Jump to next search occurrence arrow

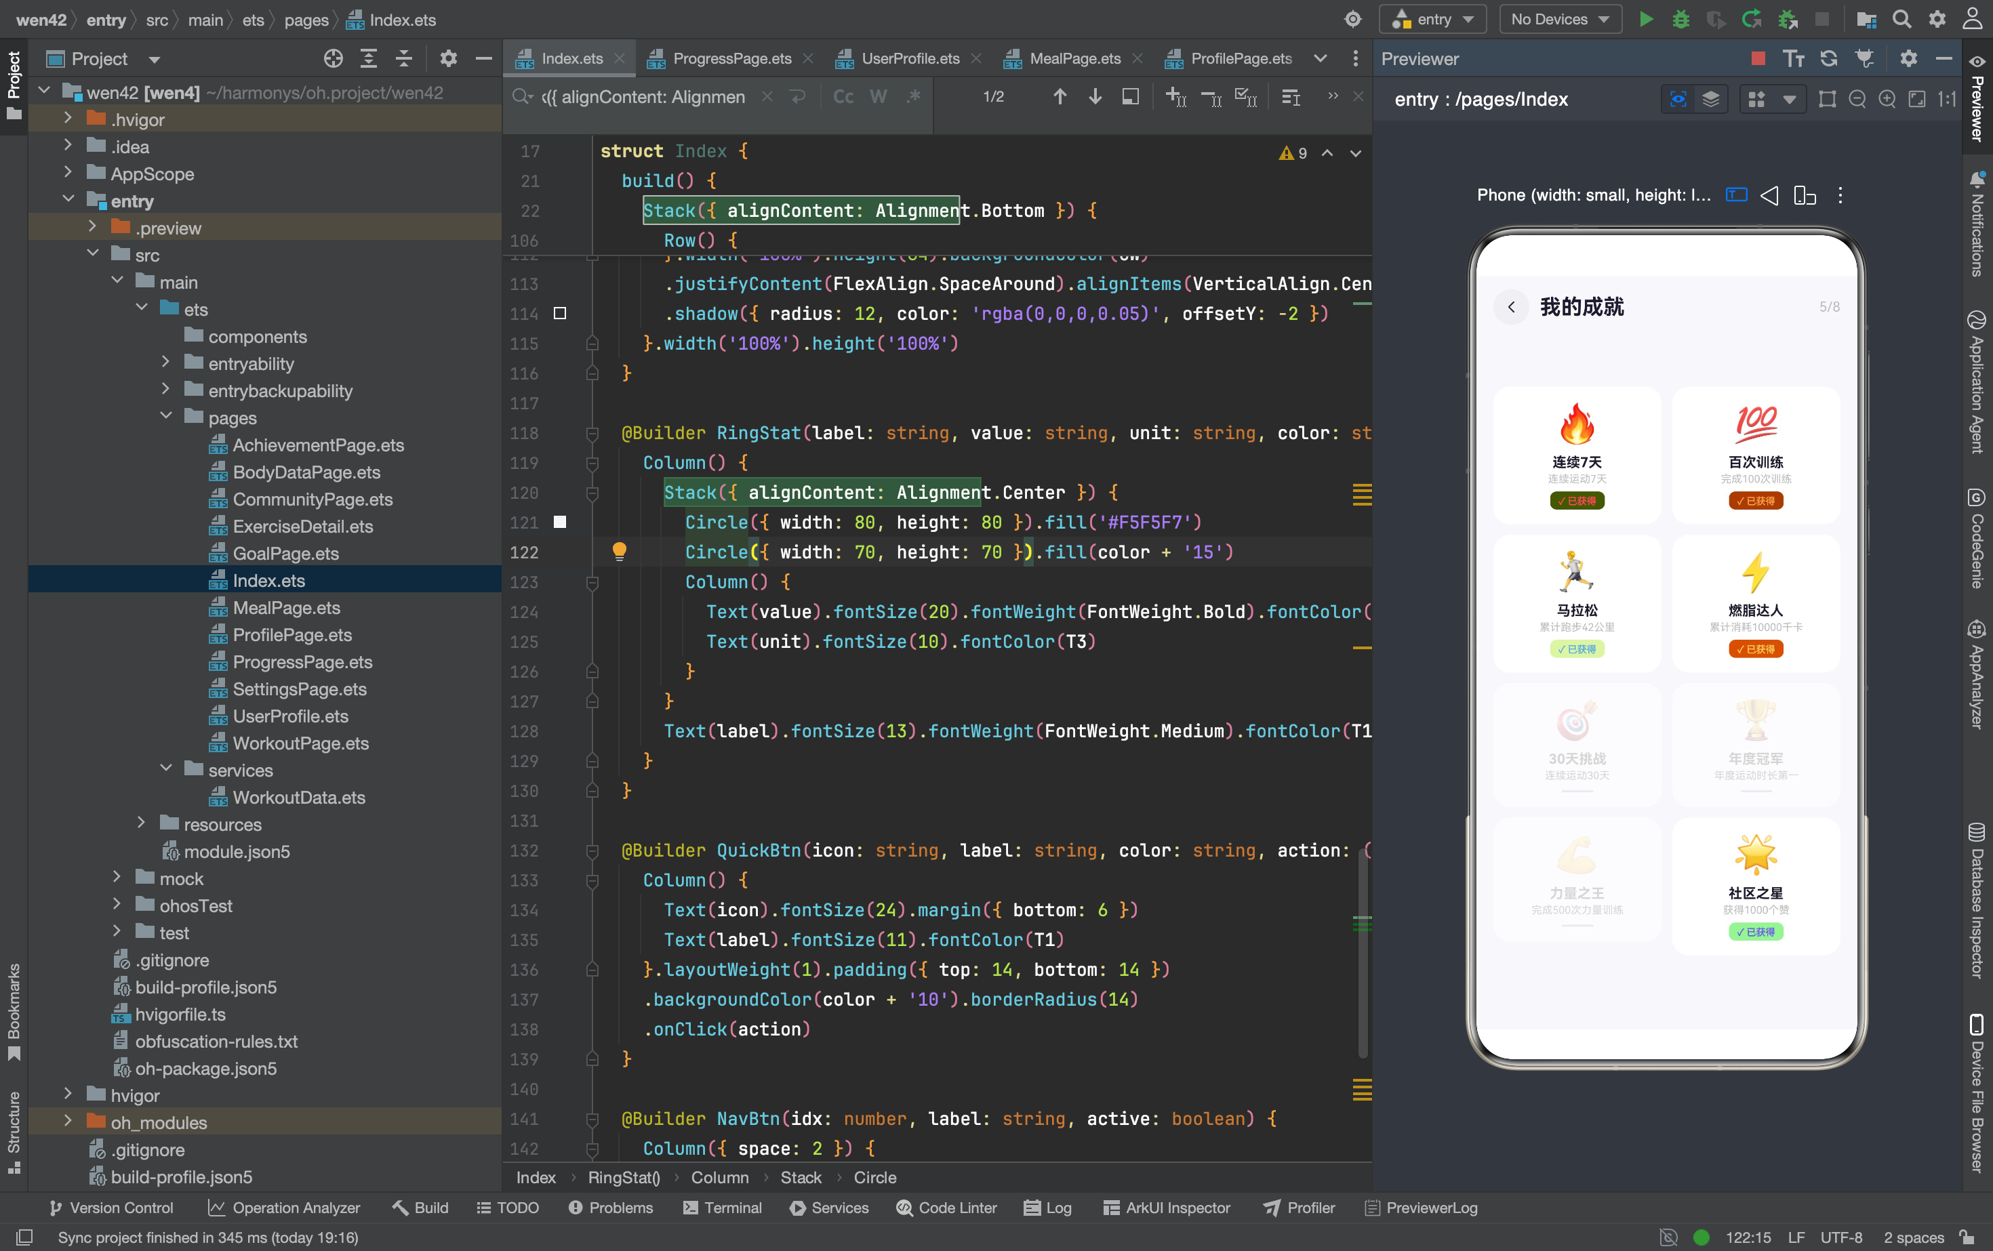coord(1095,97)
